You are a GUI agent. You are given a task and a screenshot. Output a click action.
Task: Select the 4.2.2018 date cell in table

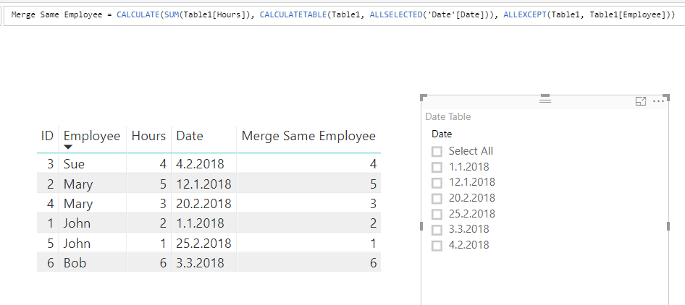pos(200,164)
